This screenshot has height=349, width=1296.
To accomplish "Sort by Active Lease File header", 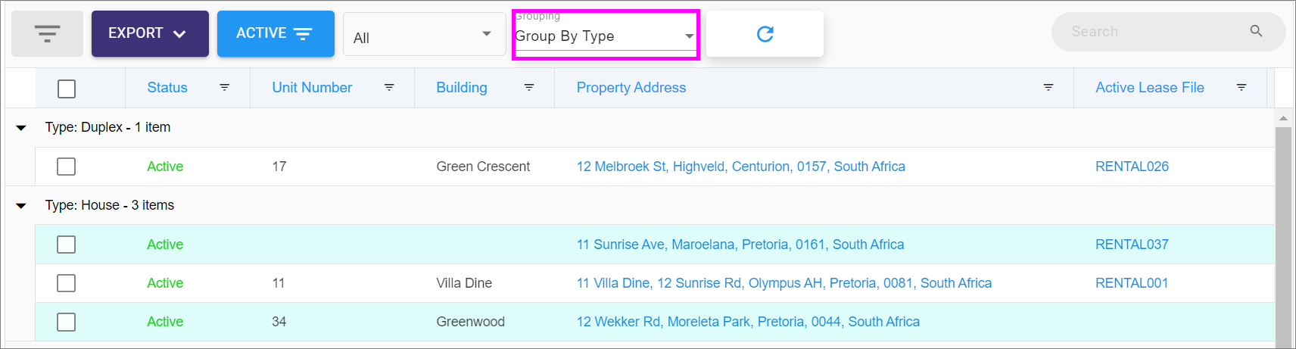I will [x=1150, y=88].
